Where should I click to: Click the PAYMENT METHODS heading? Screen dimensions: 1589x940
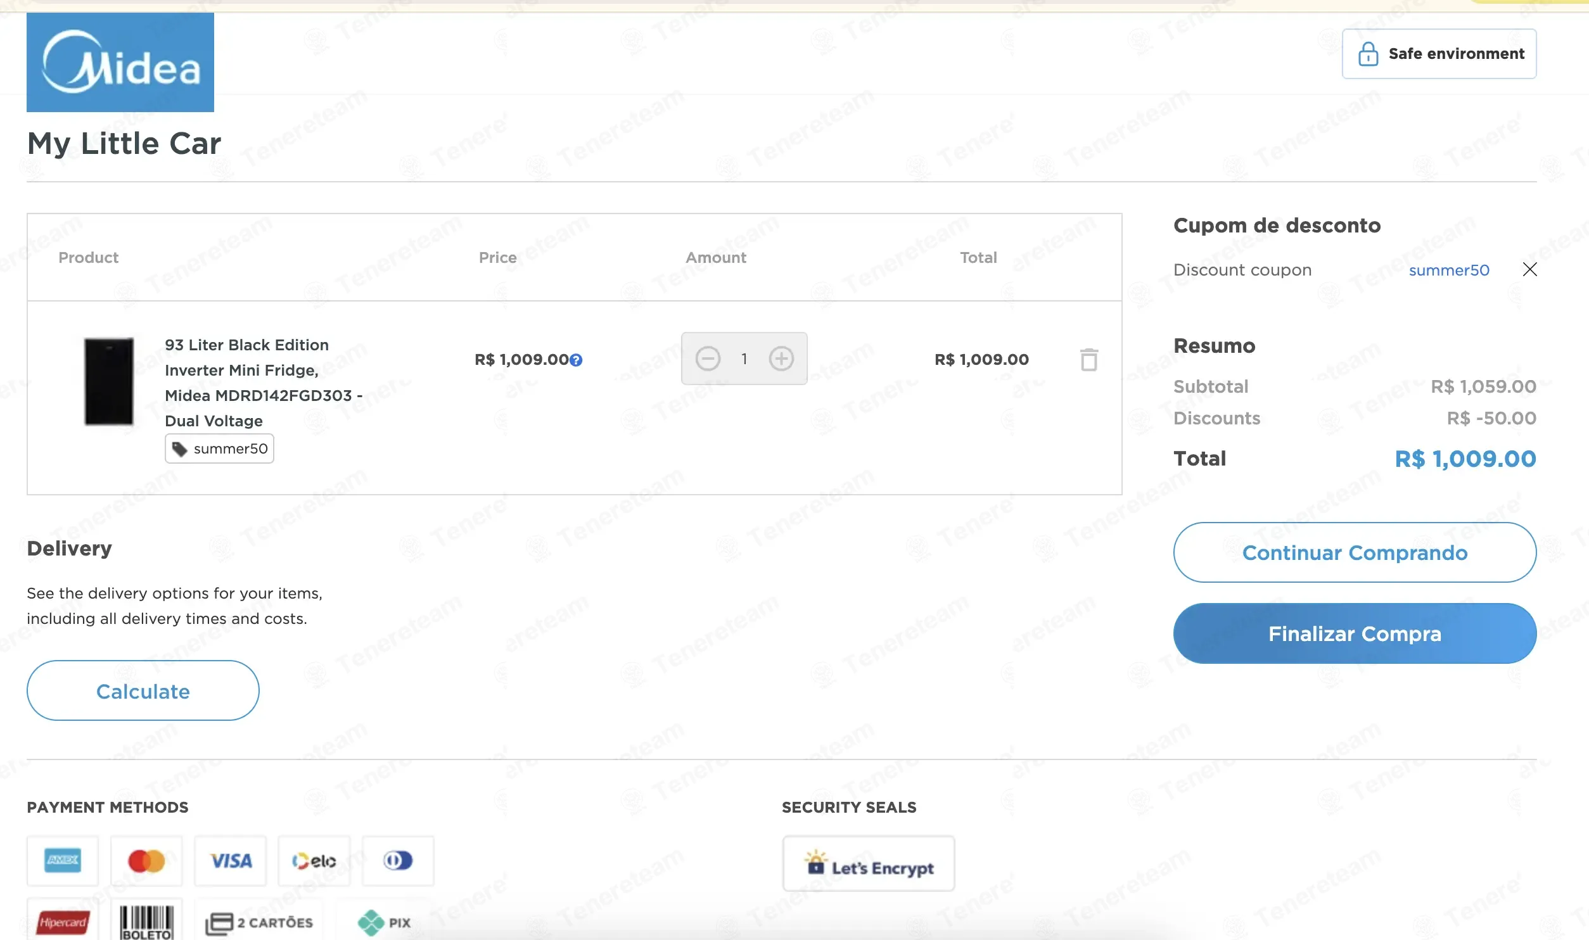tap(108, 808)
